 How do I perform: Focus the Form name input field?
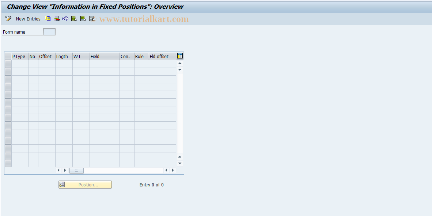(x=49, y=32)
